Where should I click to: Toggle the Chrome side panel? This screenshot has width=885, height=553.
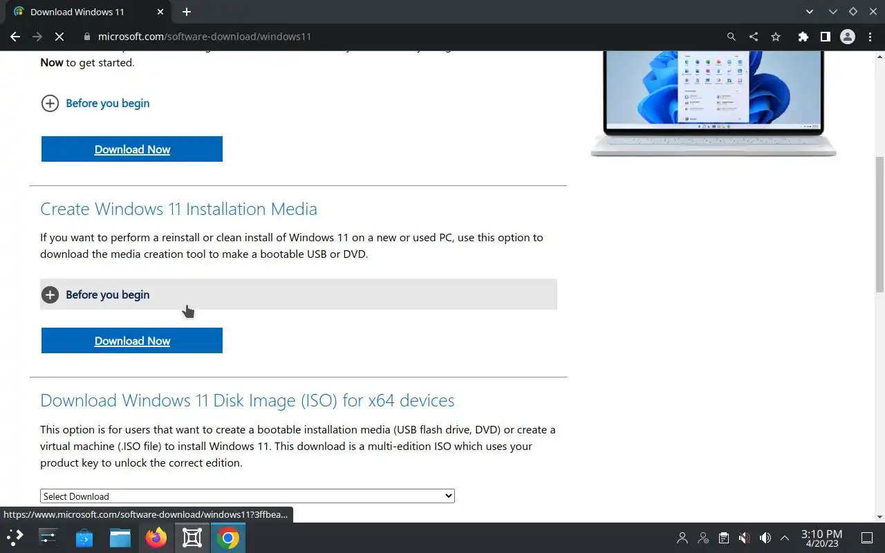(x=826, y=37)
